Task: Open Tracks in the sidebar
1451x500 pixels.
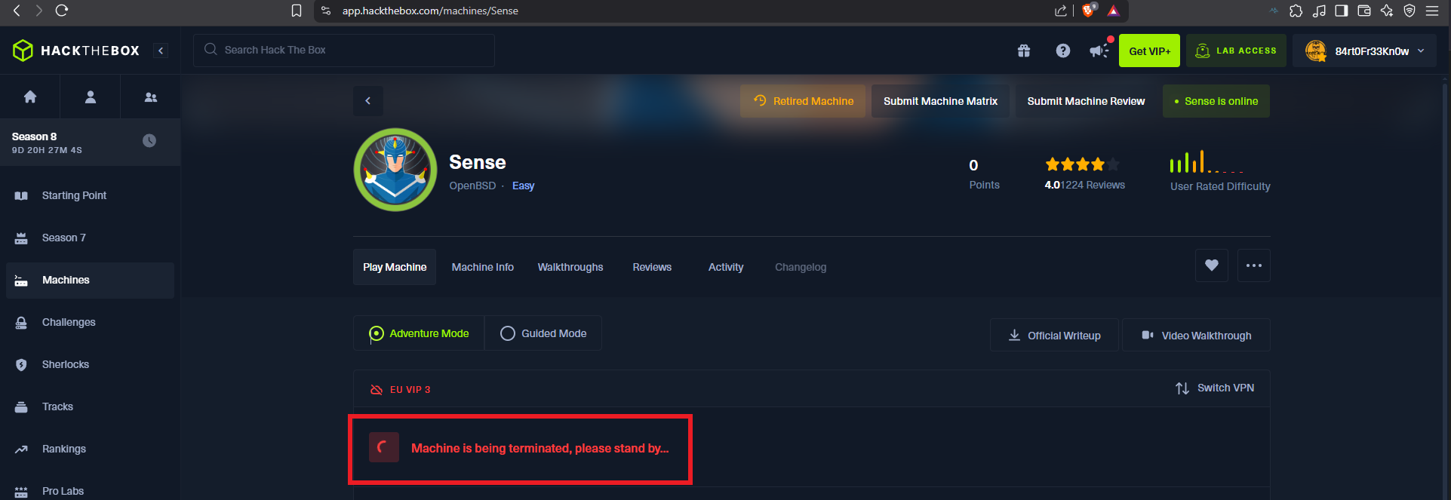Action: coord(90,406)
